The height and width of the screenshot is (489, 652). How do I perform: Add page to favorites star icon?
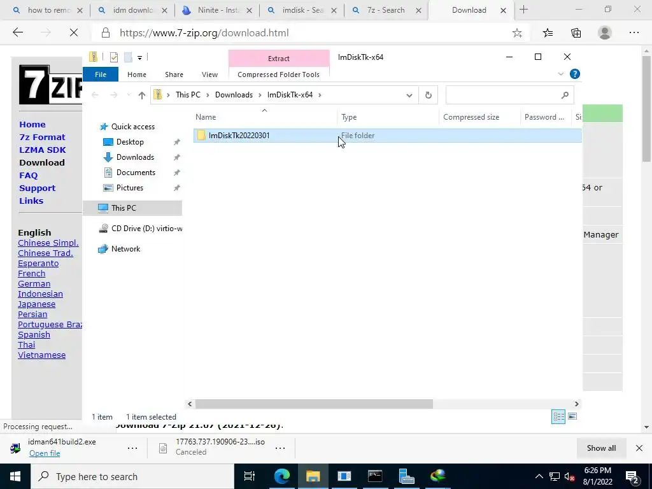click(x=517, y=33)
